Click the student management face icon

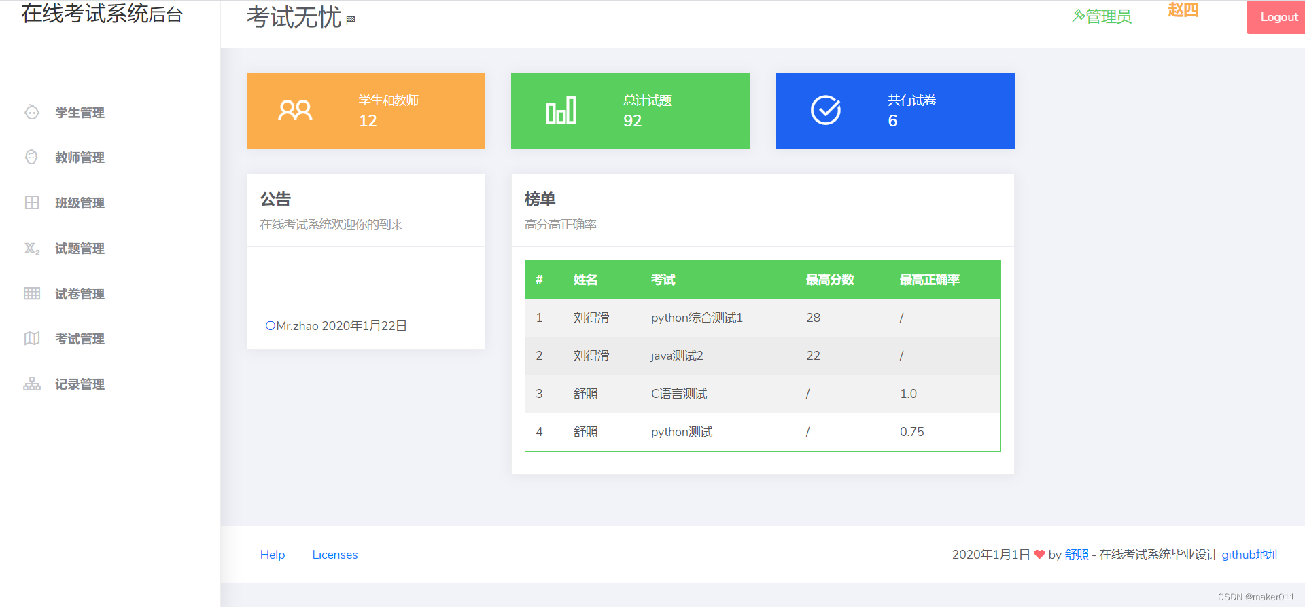click(x=32, y=112)
